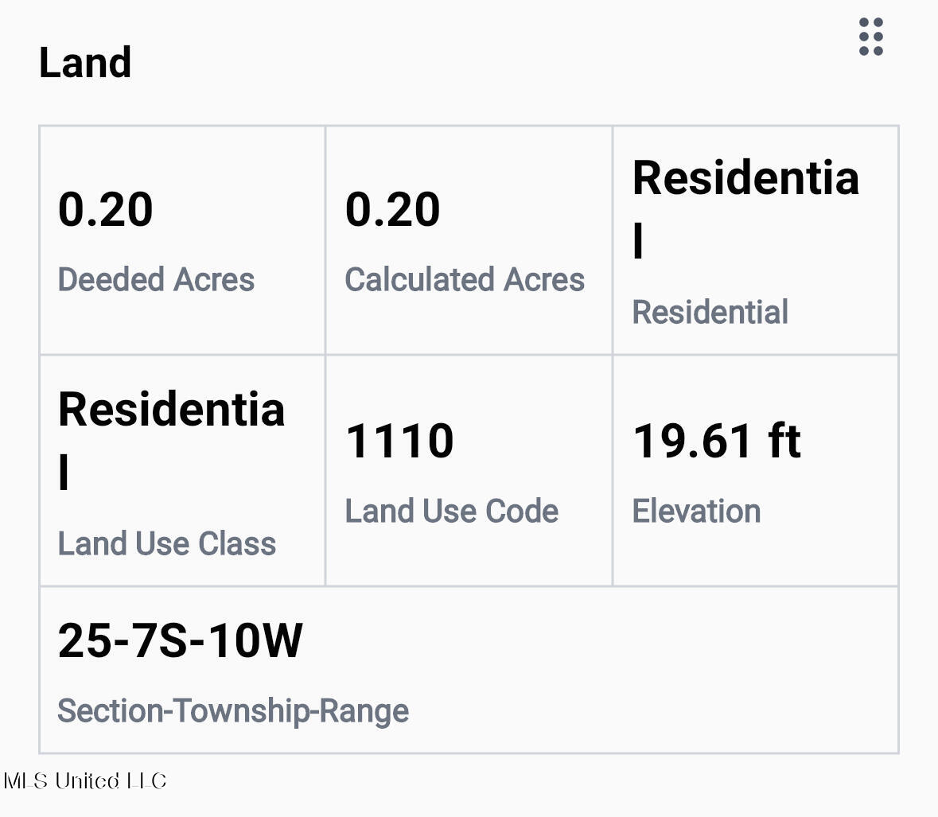
Task: Click the Elevation label
Action: (696, 511)
